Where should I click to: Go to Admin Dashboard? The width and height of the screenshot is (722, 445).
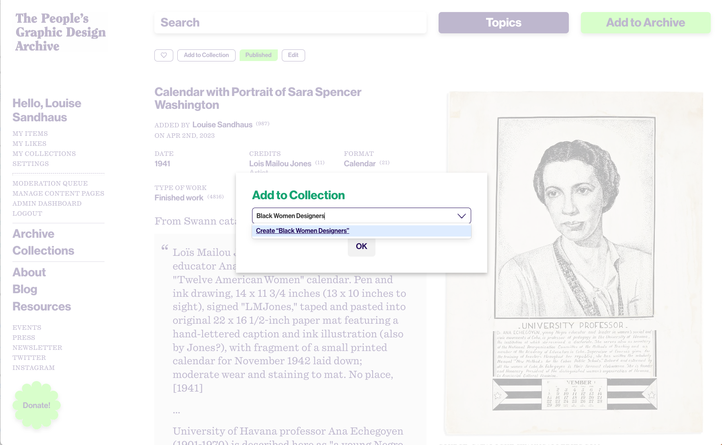click(47, 204)
